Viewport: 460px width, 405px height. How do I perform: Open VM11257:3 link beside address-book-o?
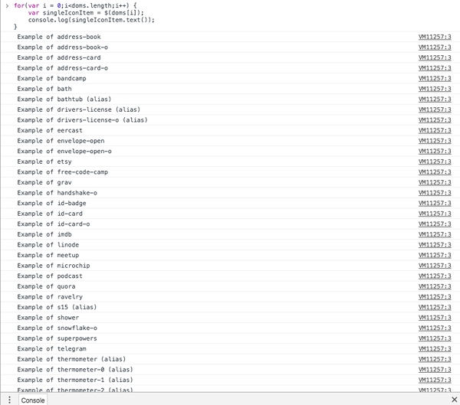point(435,47)
